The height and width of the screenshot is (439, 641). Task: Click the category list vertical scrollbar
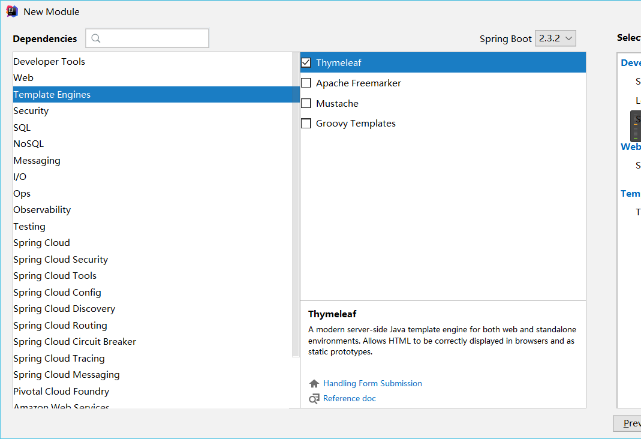pyautogui.click(x=296, y=205)
